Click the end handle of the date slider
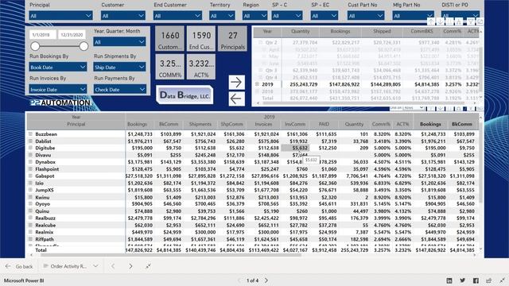The image size is (509, 286). [x=84, y=46]
